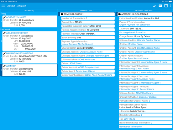Open Customer Cheque instruction link
The height and width of the screenshot is (130, 173).
[148, 97]
